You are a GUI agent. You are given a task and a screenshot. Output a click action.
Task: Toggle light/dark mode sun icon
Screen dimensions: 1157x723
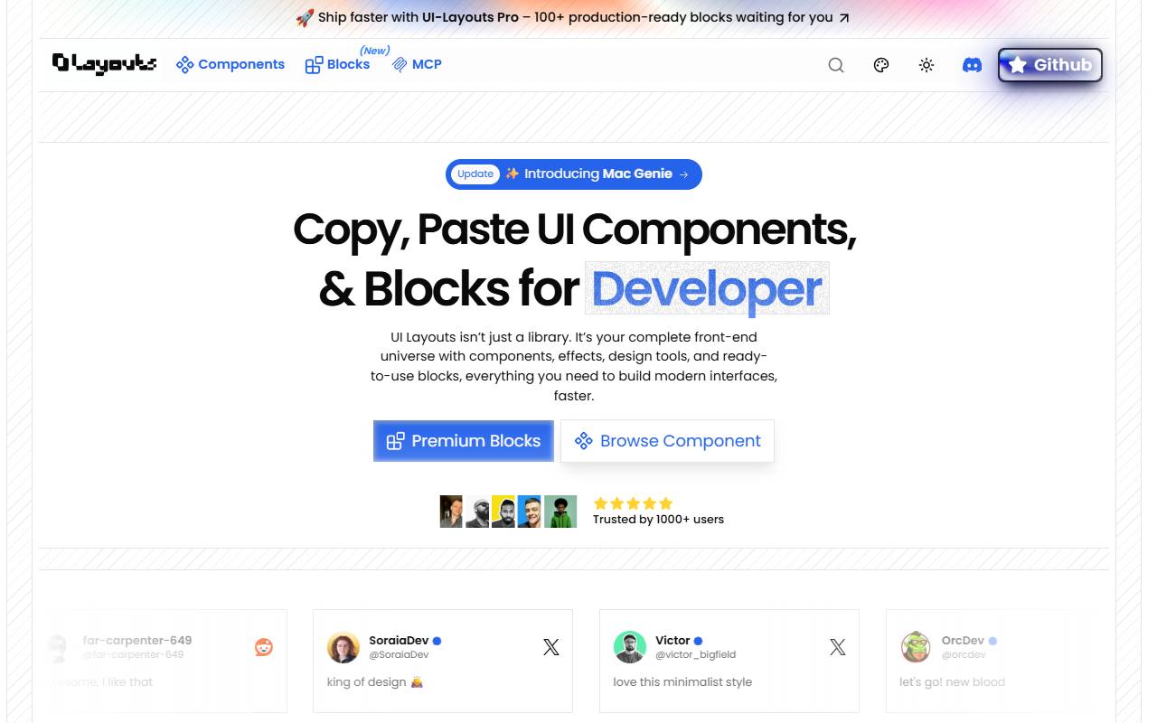click(x=927, y=65)
